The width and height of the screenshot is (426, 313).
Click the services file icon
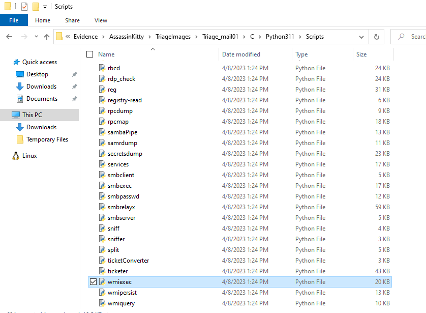[102, 164]
